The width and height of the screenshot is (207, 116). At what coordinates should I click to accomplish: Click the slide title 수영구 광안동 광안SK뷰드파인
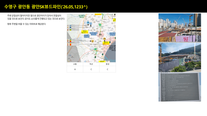[46, 7]
